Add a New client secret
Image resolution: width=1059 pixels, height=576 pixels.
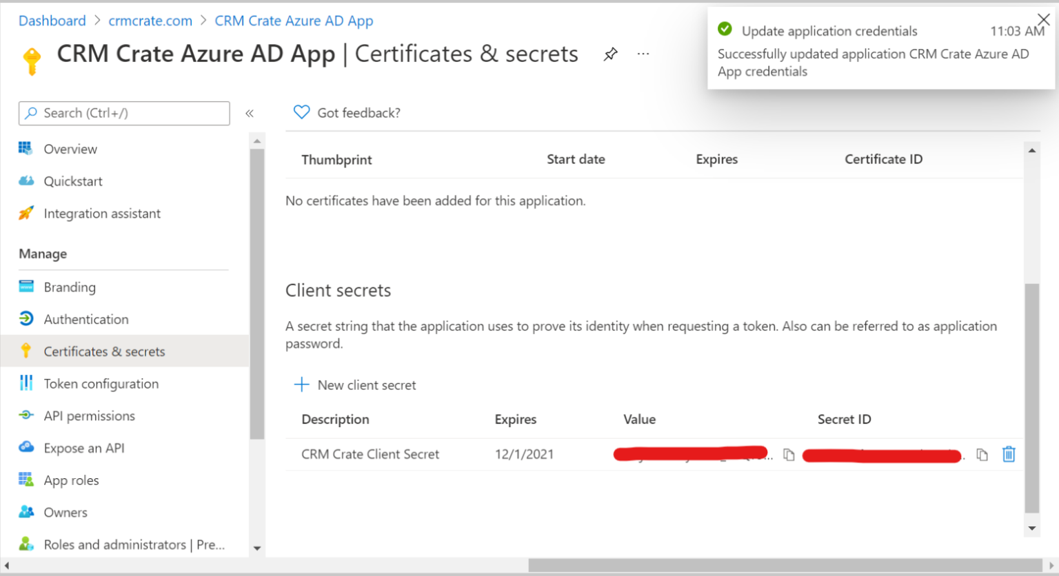tap(355, 385)
